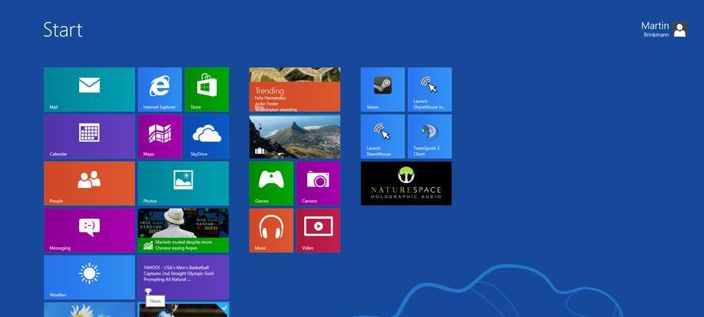Open the People tile
This screenshot has width=704, height=317.
(89, 184)
